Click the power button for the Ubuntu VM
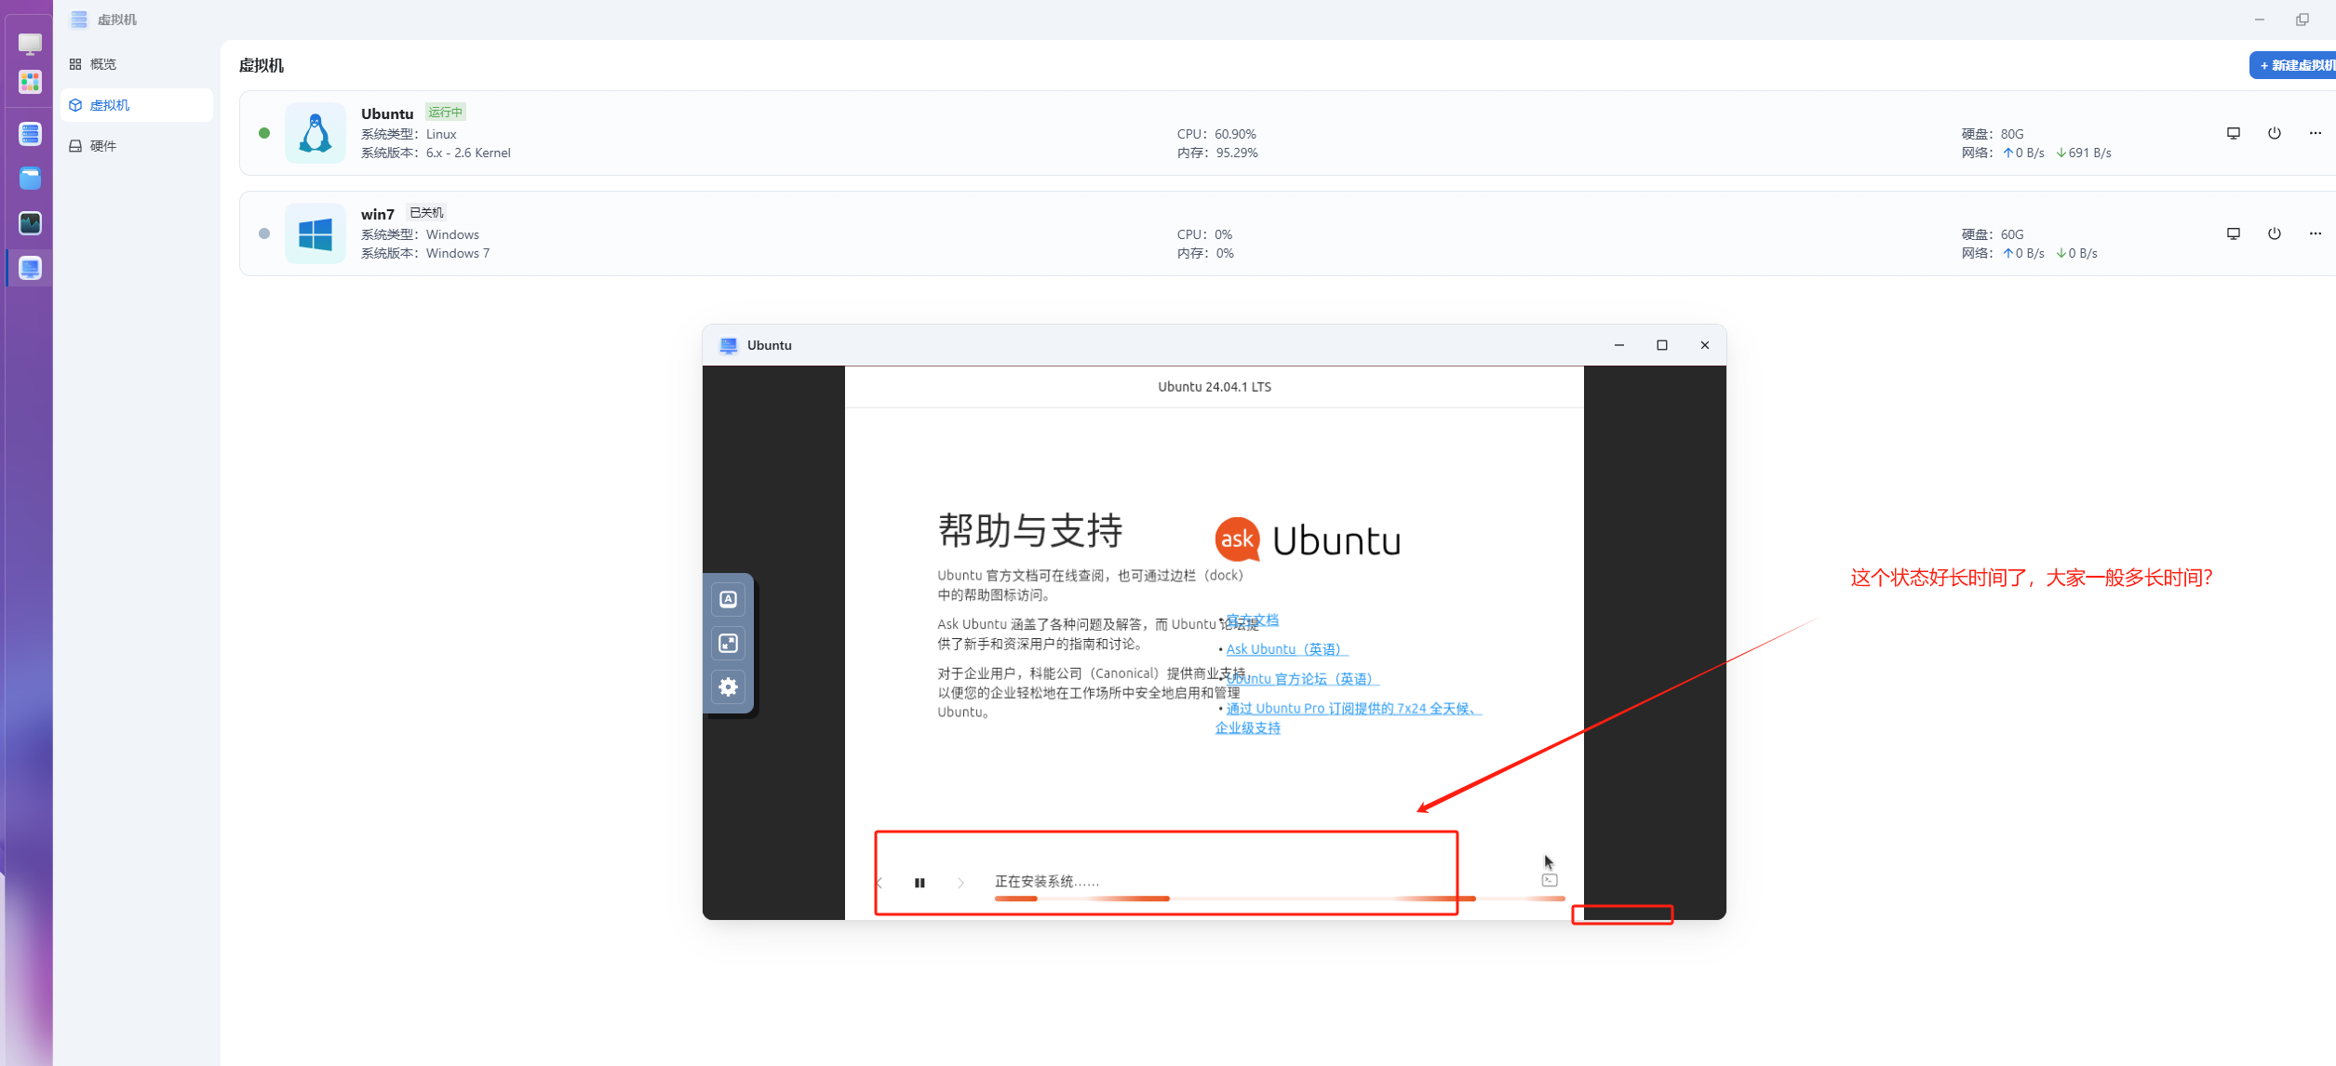 2275,133
